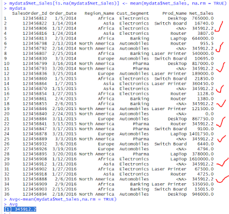Click the order date 2/13/2014
The height and width of the screenshot is (214, 229).
point(64,43)
